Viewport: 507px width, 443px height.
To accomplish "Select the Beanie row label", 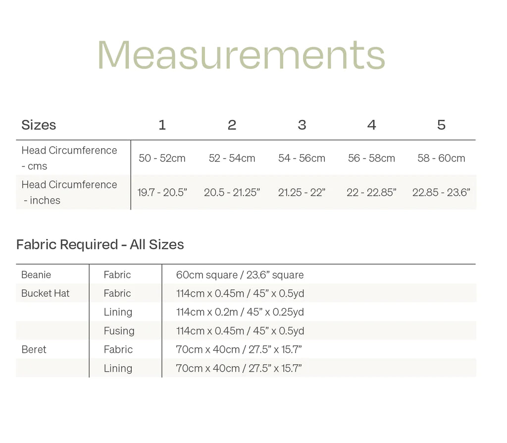I will click(x=36, y=275).
